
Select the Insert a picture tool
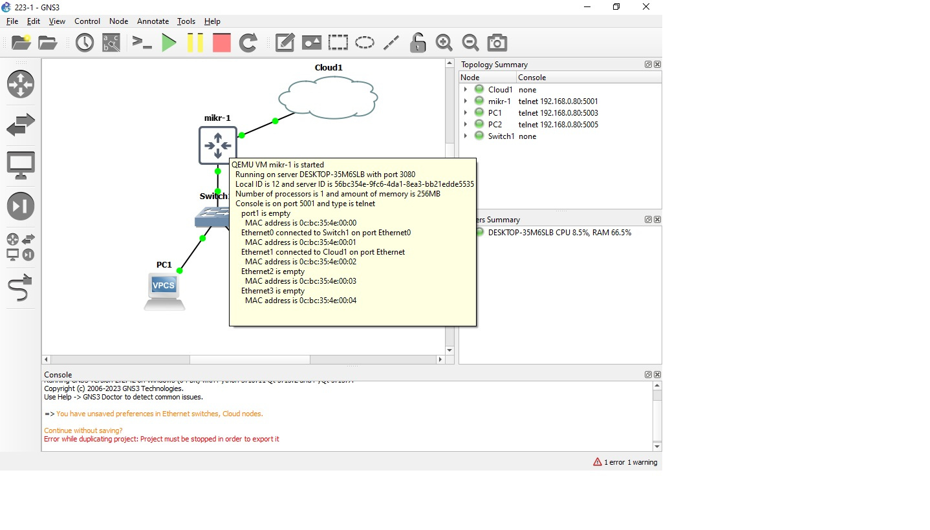coord(312,43)
